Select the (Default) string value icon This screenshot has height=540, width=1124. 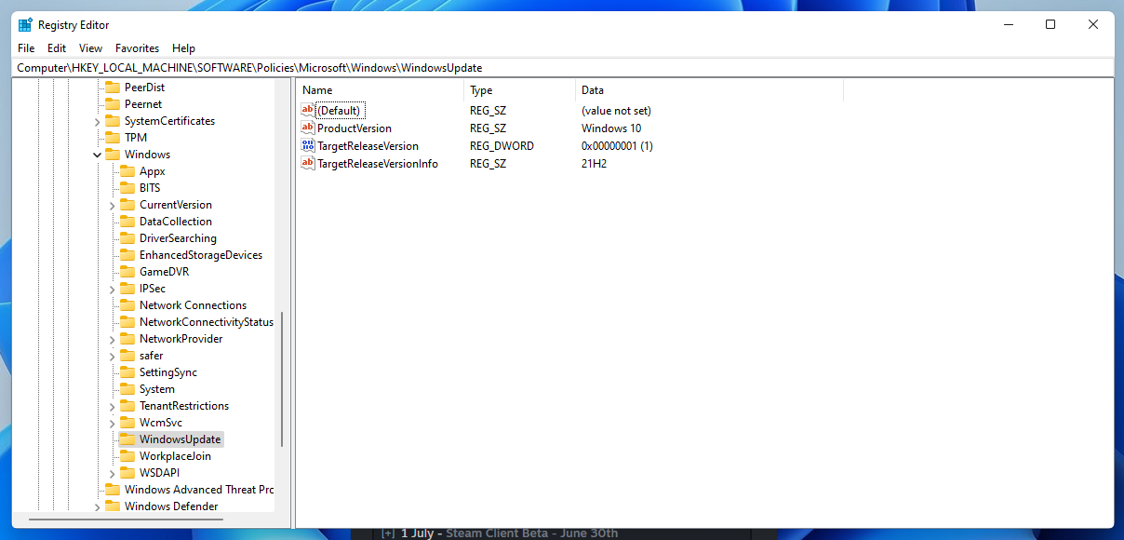tap(308, 111)
